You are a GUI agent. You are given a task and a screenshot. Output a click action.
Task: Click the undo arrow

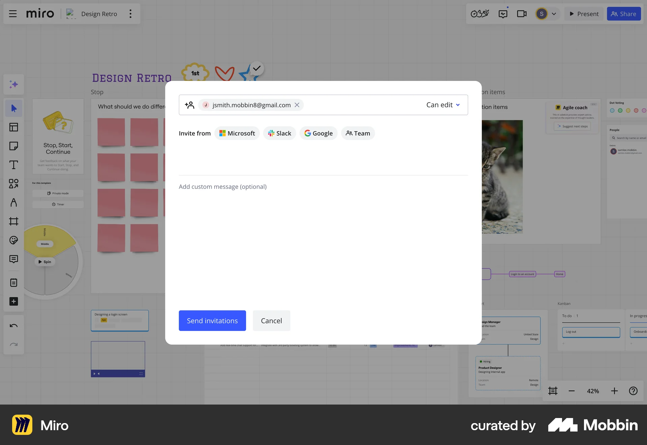click(13, 325)
